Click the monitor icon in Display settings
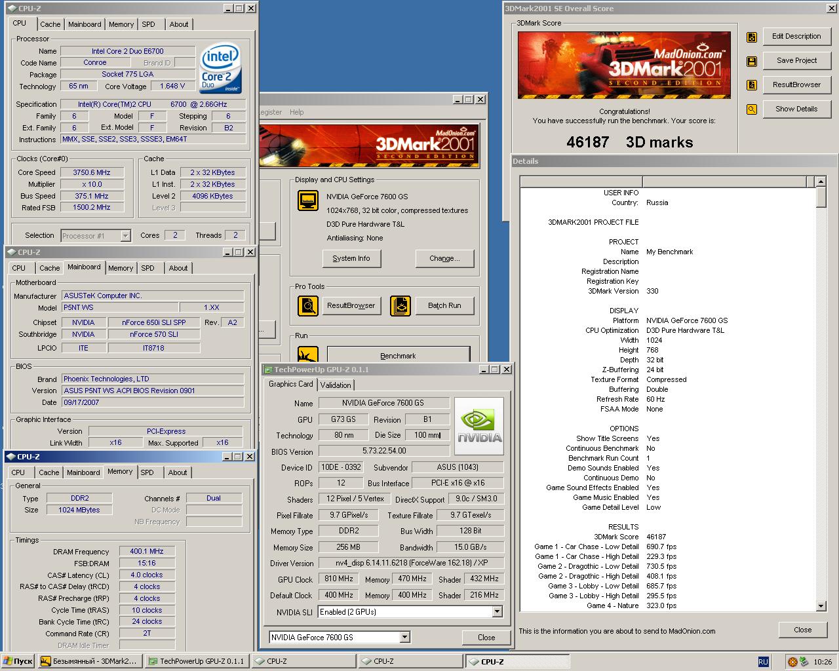This screenshot has width=839, height=671. pos(308,201)
